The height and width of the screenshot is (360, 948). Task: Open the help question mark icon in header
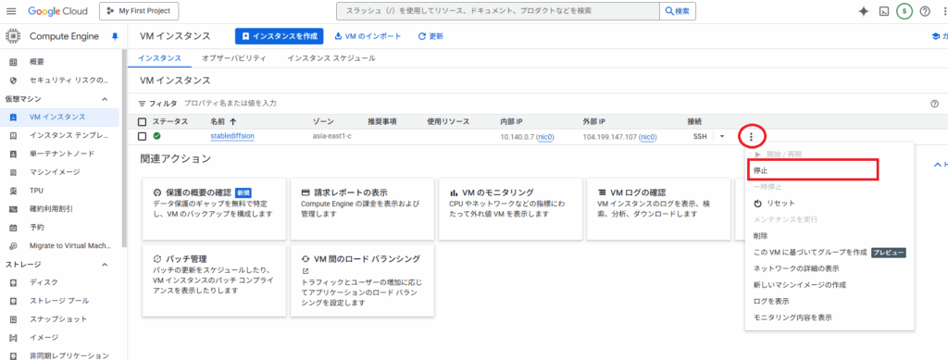[x=925, y=11]
